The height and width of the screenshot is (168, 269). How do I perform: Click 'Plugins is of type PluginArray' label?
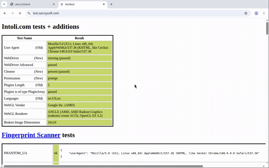(24, 92)
